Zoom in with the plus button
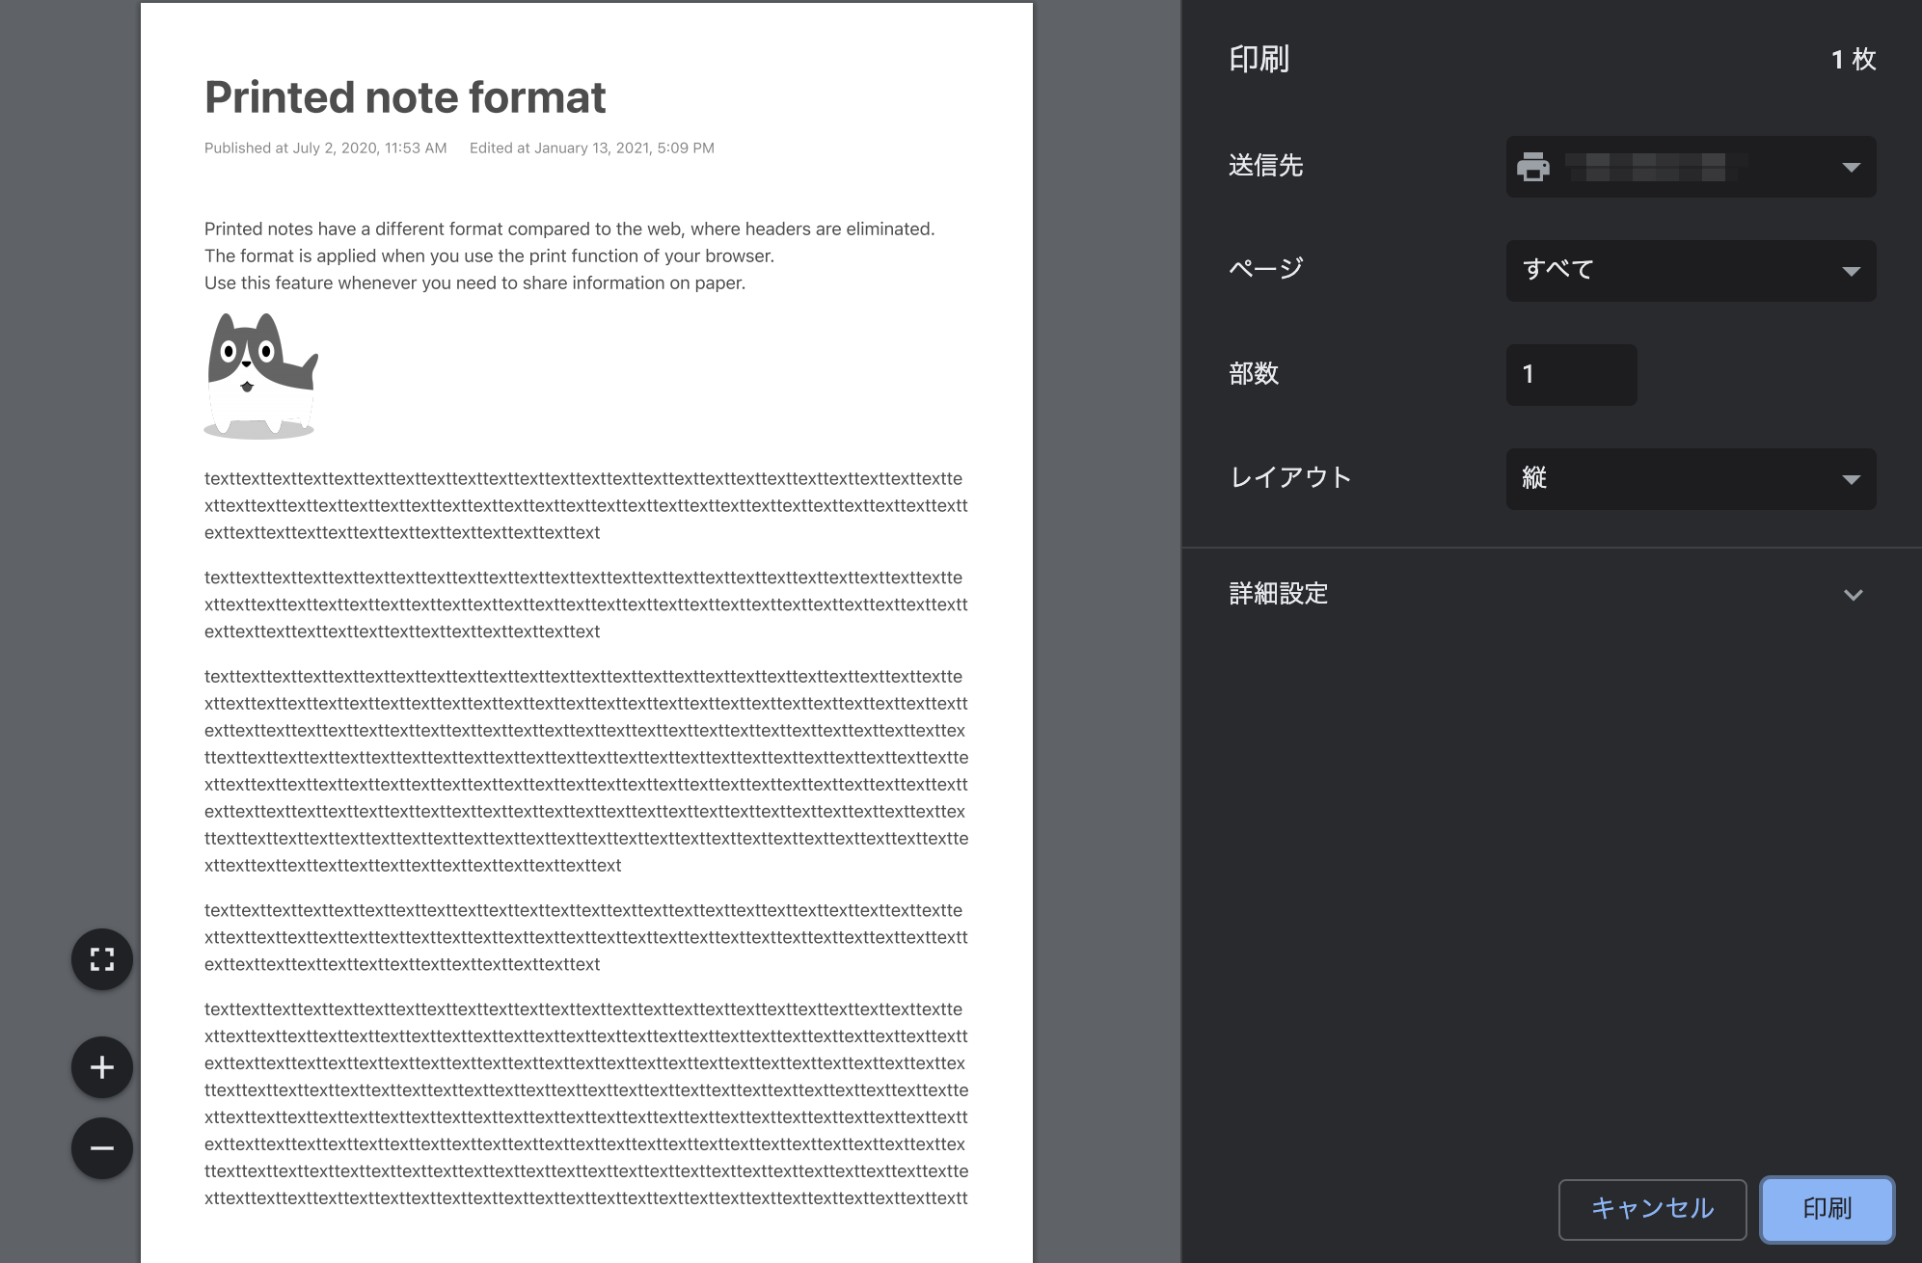Viewport: 1922px width, 1263px height. (x=102, y=1067)
